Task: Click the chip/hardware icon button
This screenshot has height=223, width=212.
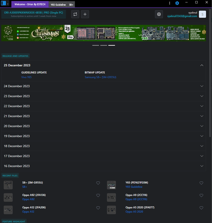Action: [159, 14]
